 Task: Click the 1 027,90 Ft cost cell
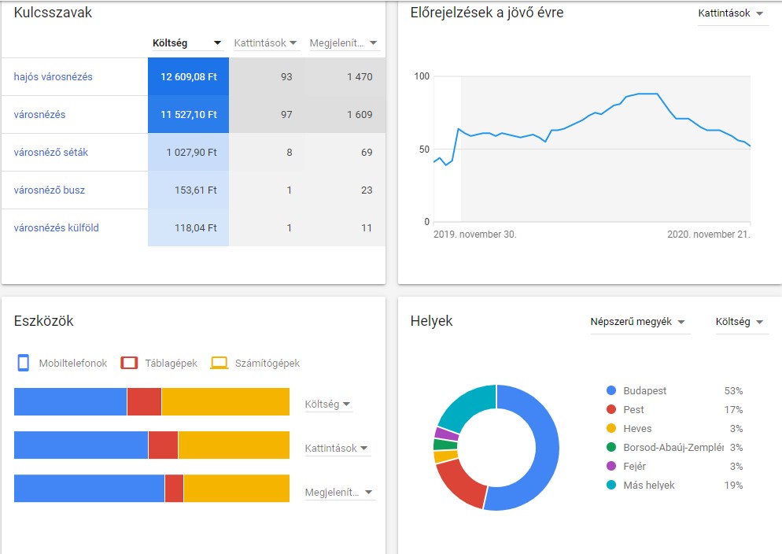click(189, 152)
